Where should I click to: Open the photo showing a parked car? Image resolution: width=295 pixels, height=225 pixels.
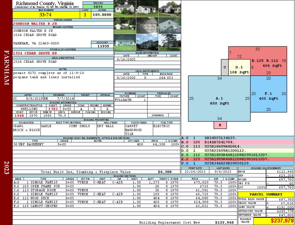coord(170,25)
